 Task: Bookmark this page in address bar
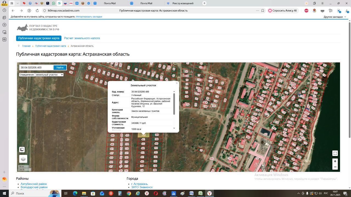click(263, 11)
